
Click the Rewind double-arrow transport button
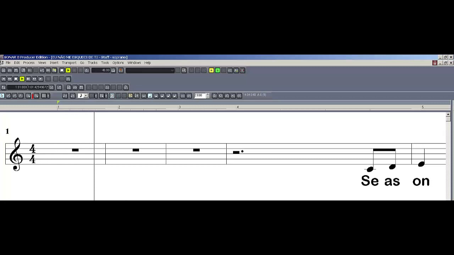[10, 79]
